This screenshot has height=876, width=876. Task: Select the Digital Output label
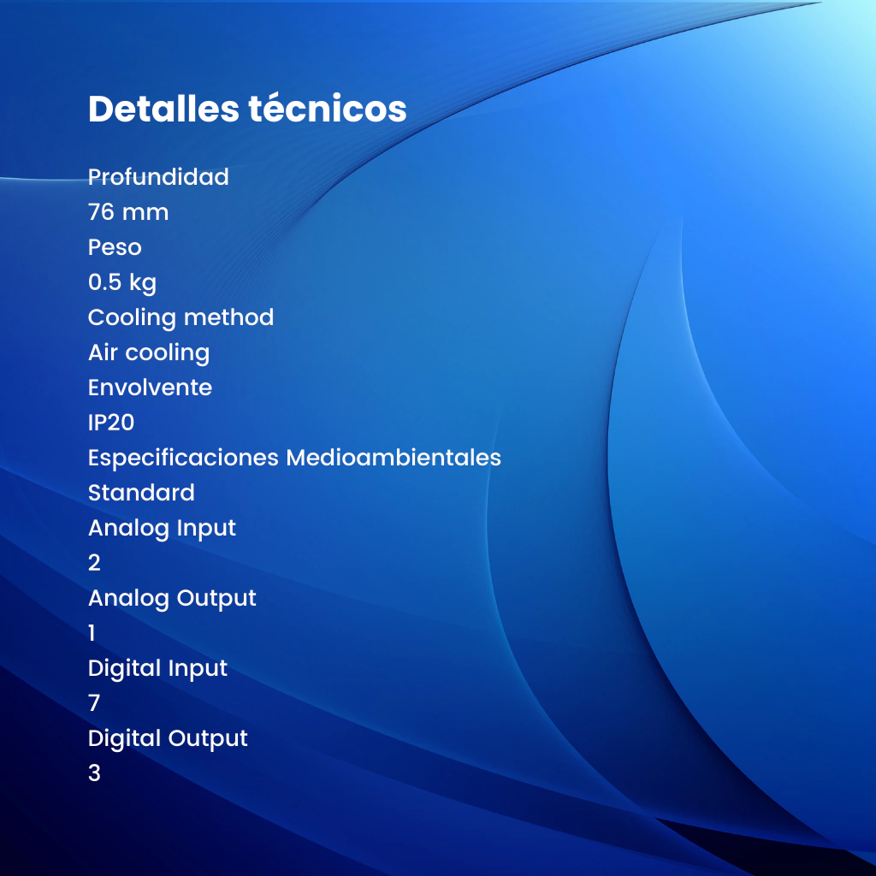[x=168, y=738]
